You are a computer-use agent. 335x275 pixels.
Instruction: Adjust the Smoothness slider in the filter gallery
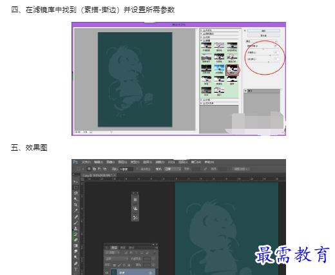click(x=270, y=55)
